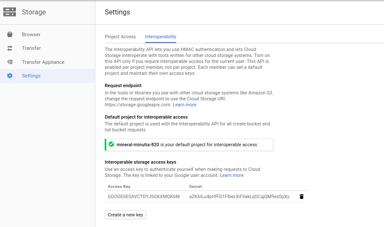The height and width of the screenshot is (227, 384).
Task: Click the Storage title in the header
Action: pos(34,12)
